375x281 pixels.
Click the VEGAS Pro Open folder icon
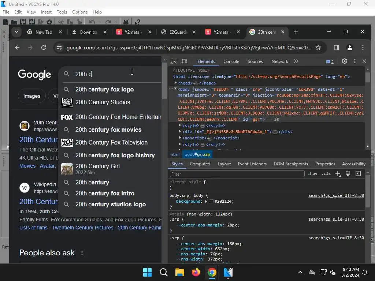point(14,22)
